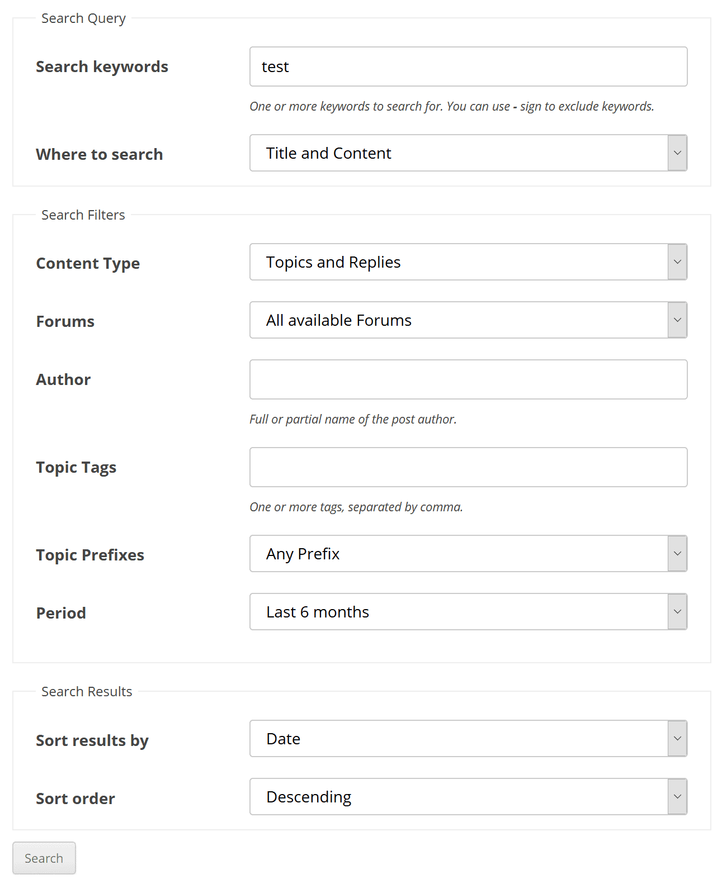
Task: Click the Author field label
Action: (x=63, y=379)
